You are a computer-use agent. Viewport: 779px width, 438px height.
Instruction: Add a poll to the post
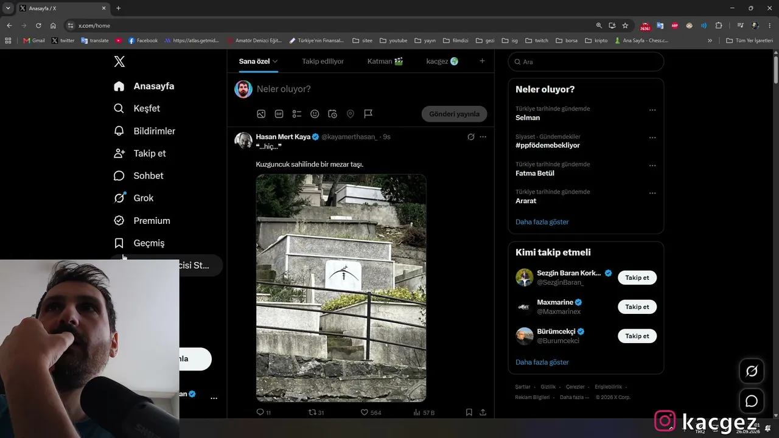297,114
